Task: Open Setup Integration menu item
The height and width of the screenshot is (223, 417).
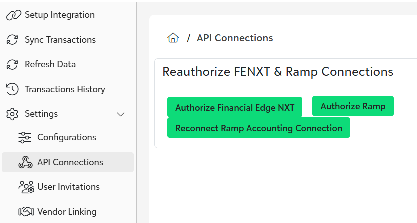Action: pos(59,15)
